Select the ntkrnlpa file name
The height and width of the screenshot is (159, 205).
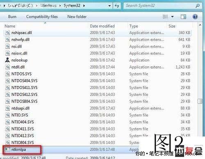pyautogui.click(x=19, y=150)
